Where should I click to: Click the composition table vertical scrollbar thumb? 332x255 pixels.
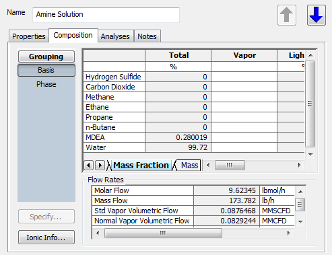310,104
